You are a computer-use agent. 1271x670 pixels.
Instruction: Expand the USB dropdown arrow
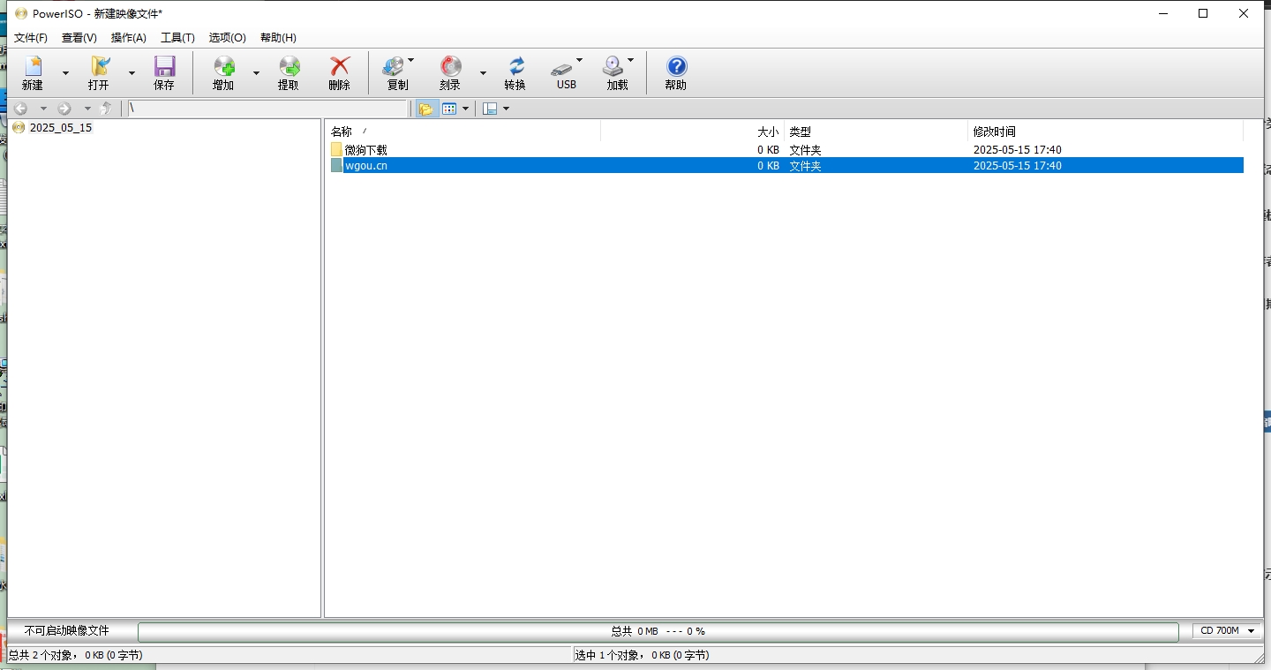pyautogui.click(x=579, y=60)
